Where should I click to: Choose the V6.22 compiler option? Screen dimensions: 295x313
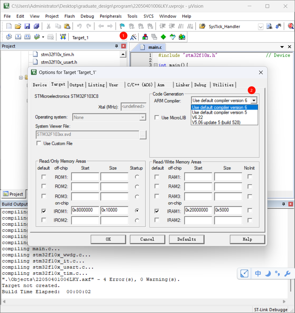(224, 117)
